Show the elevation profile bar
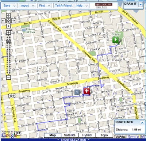The width and height of the screenshot is (146, 141). (73, 140)
